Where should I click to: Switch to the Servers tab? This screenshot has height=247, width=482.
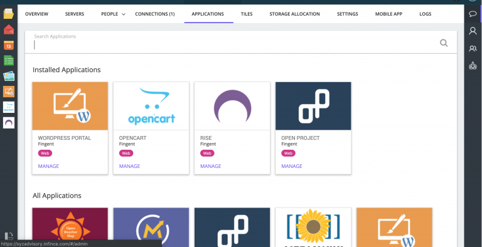point(75,14)
